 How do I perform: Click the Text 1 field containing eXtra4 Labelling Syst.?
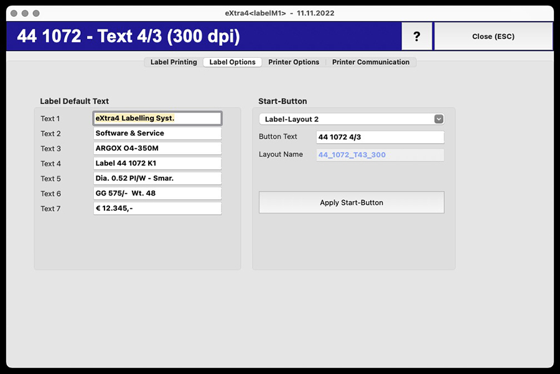[x=157, y=118]
